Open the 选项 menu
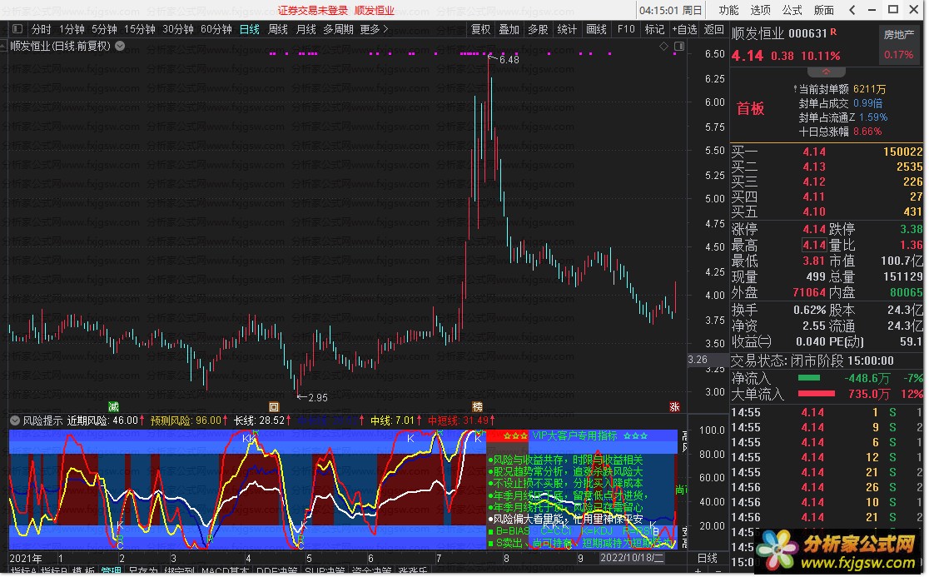This screenshot has height=577, width=929. (x=760, y=10)
